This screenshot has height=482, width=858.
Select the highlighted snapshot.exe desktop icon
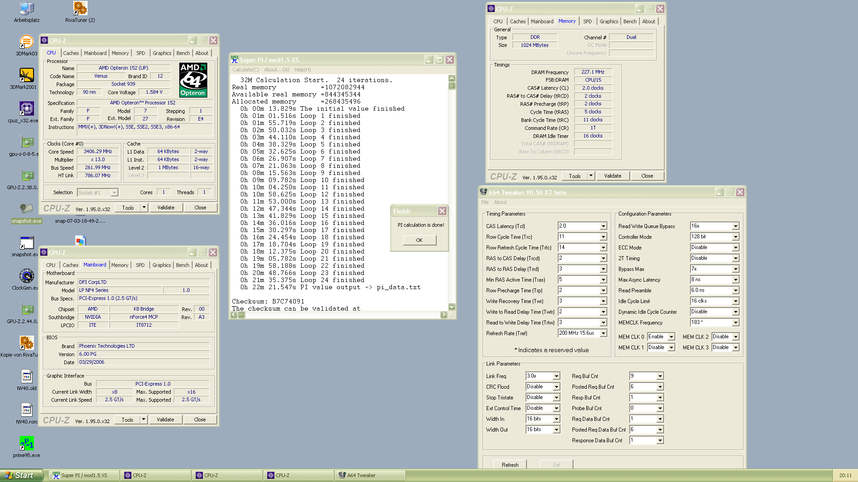pos(26,213)
